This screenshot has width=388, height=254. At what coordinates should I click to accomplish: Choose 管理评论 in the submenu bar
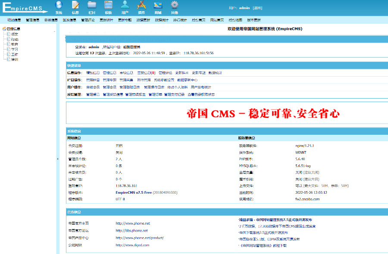click(x=88, y=20)
